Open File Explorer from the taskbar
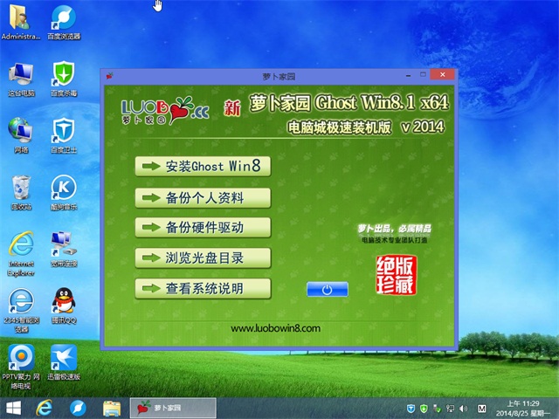This screenshot has height=419, width=559. (x=112, y=408)
